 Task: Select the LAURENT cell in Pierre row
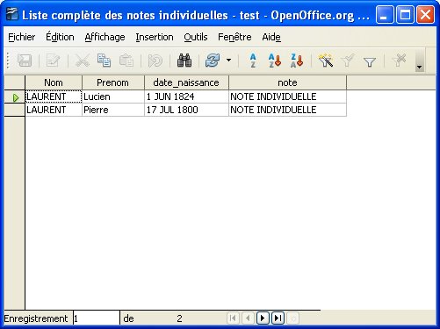pyautogui.click(x=54, y=110)
